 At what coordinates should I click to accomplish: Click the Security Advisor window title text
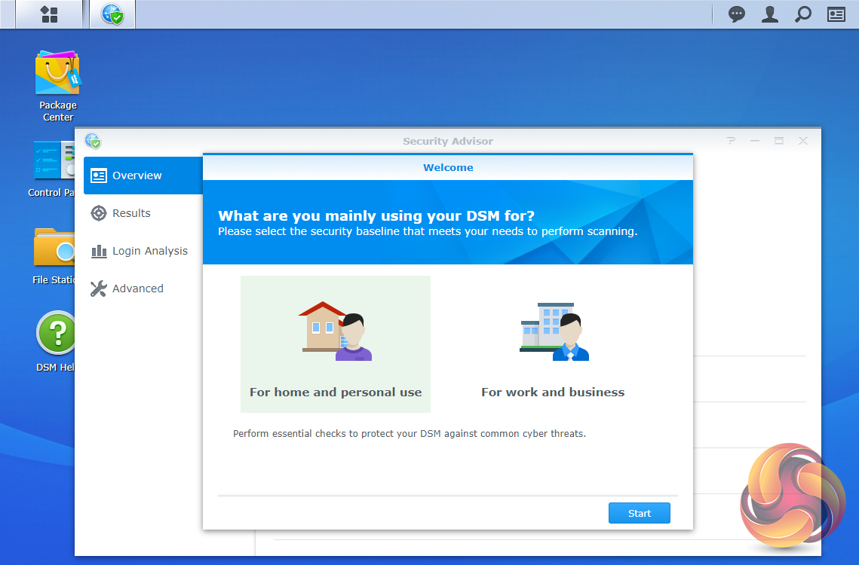click(448, 142)
